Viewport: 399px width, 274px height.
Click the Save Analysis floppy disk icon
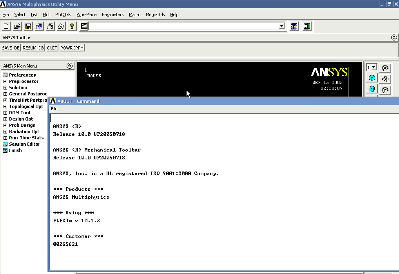(x=28, y=26)
